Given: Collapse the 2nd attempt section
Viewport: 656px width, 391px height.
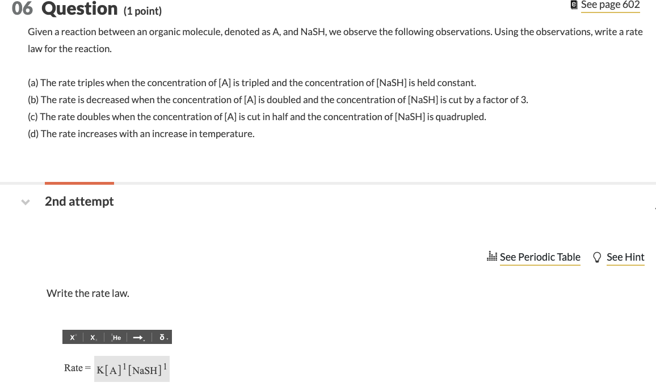Looking at the screenshot, I should 25,201.
